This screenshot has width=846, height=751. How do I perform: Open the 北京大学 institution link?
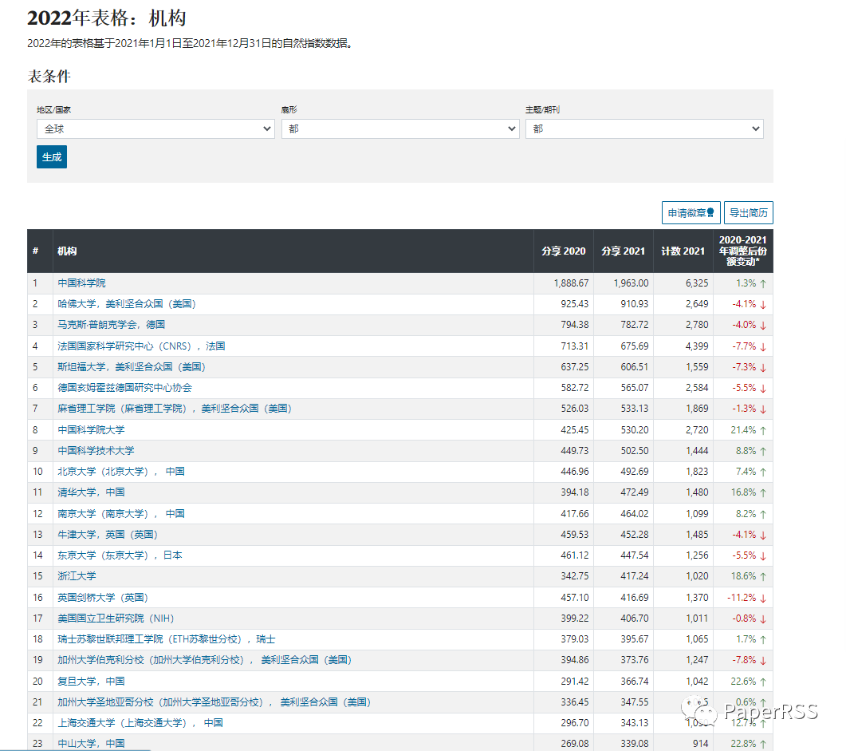pyautogui.click(x=121, y=472)
